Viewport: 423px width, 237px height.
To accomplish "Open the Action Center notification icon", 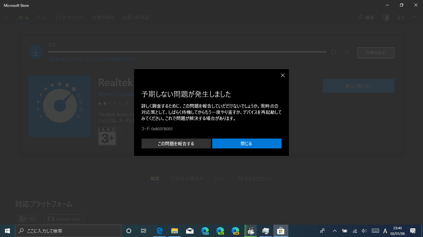I will pos(413,231).
